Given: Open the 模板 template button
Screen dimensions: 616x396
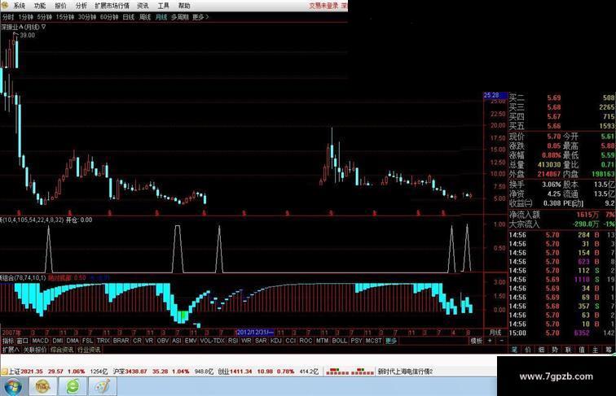Looking at the screenshot, I should (x=476, y=341).
